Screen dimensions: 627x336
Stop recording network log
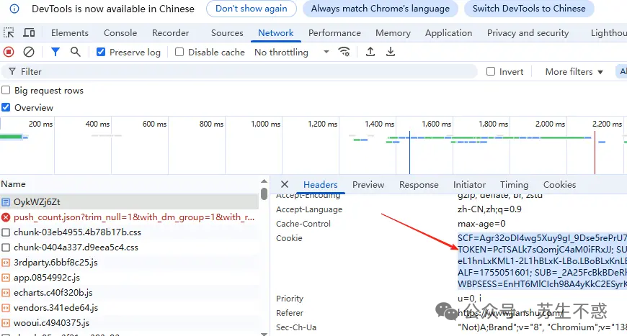(9, 52)
